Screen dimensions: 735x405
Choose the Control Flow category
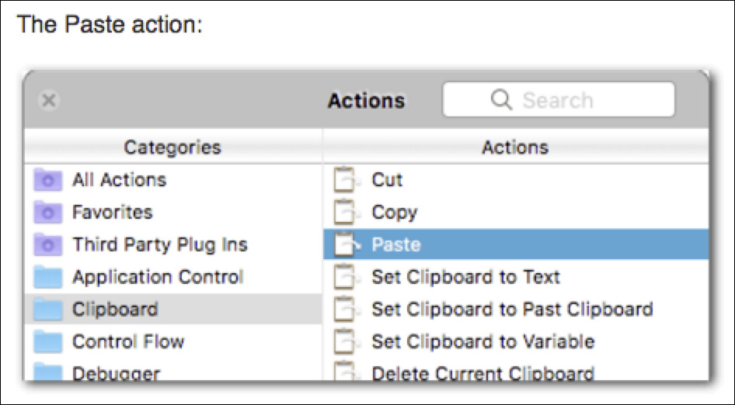[x=172, y=341]
